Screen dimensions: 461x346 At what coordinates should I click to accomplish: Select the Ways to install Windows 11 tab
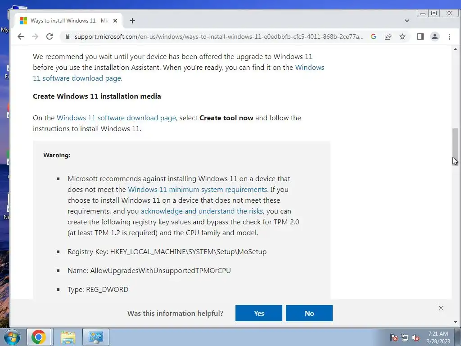coord(68,21)
